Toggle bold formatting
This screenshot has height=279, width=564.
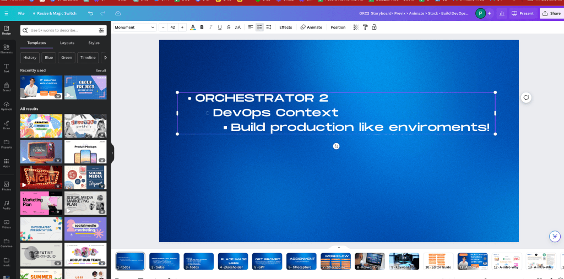(x=202, y=28)
